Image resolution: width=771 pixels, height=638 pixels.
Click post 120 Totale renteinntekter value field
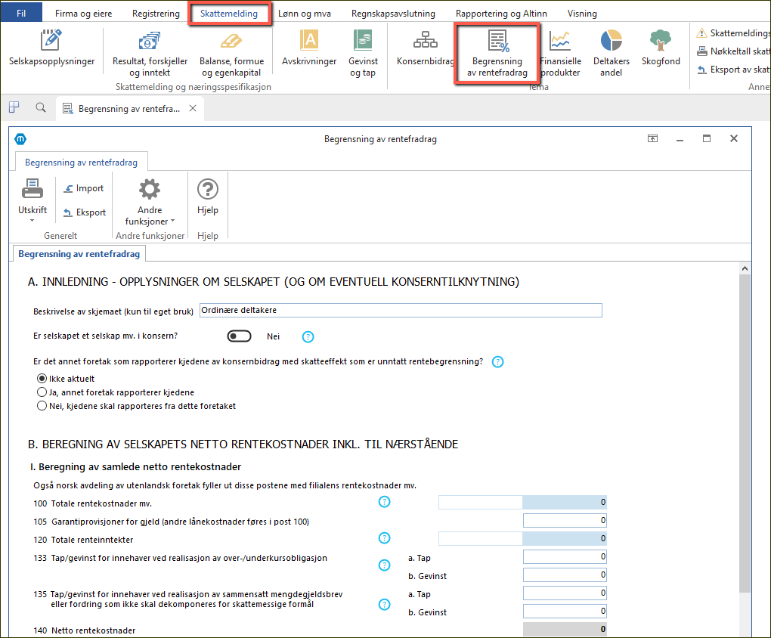tap(565, 539)
